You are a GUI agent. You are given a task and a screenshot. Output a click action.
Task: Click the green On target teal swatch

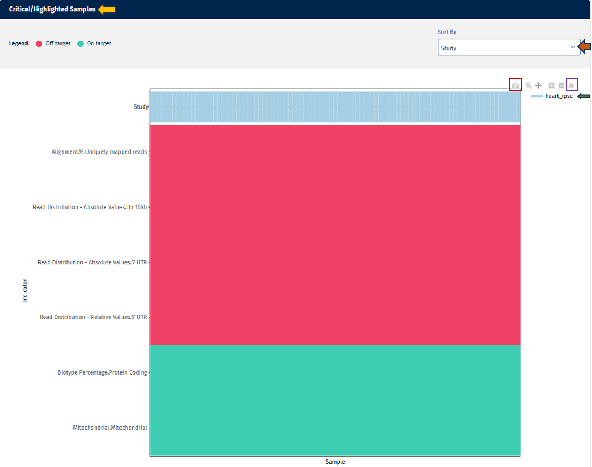tap(81, 43)
